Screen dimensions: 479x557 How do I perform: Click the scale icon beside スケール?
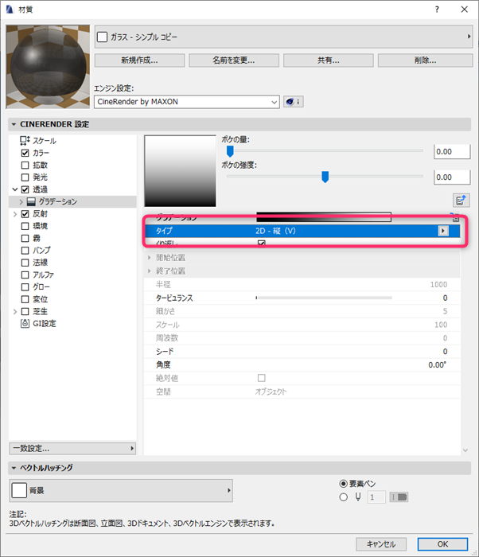pos(25,141)
